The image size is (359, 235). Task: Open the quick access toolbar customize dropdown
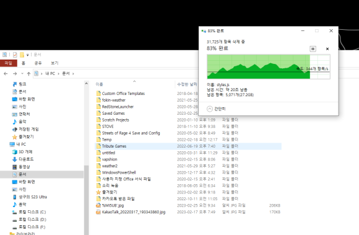(27, 55)
